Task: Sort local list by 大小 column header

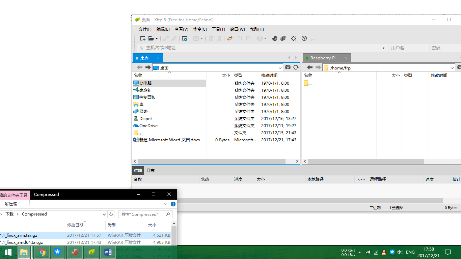Action: pos(219,76)
